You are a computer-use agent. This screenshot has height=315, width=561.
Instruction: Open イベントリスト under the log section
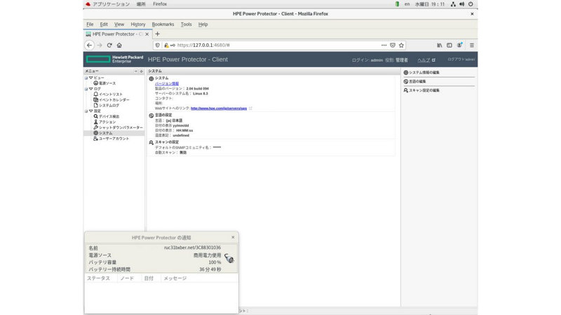coord(110,94)
